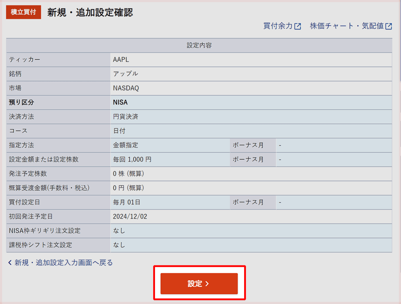Viewport: 401px width, 304px height.
Task: Select 概算受渡金額 value 0 円 (概算)
Action: 129,188
